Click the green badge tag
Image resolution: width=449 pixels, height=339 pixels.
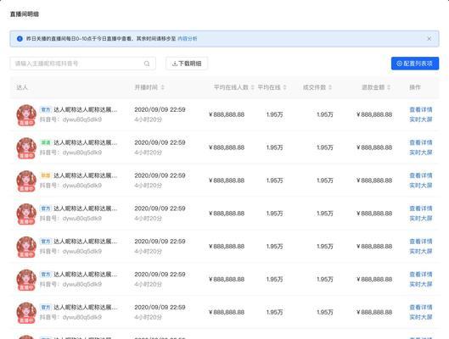[46, 142]
